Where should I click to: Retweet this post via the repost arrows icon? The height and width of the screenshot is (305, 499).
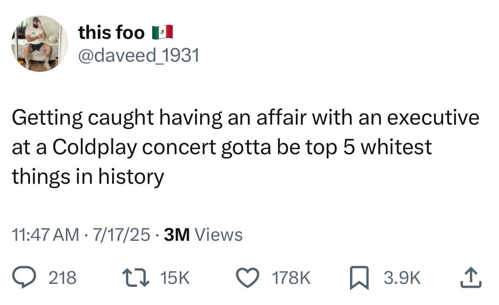point(136,278)
